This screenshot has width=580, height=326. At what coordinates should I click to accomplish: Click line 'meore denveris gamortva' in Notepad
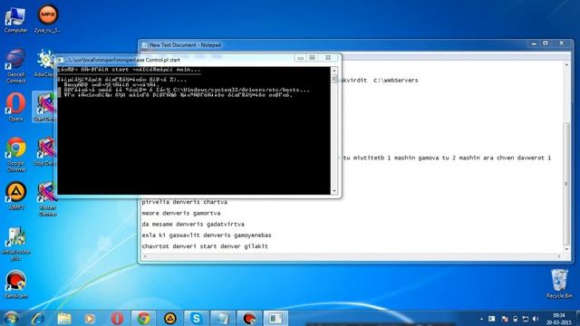coord(181,214)
